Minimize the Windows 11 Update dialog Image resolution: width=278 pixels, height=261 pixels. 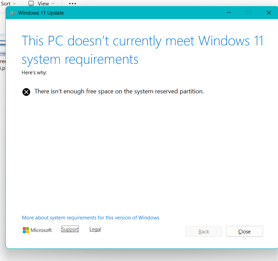[228, 13]
